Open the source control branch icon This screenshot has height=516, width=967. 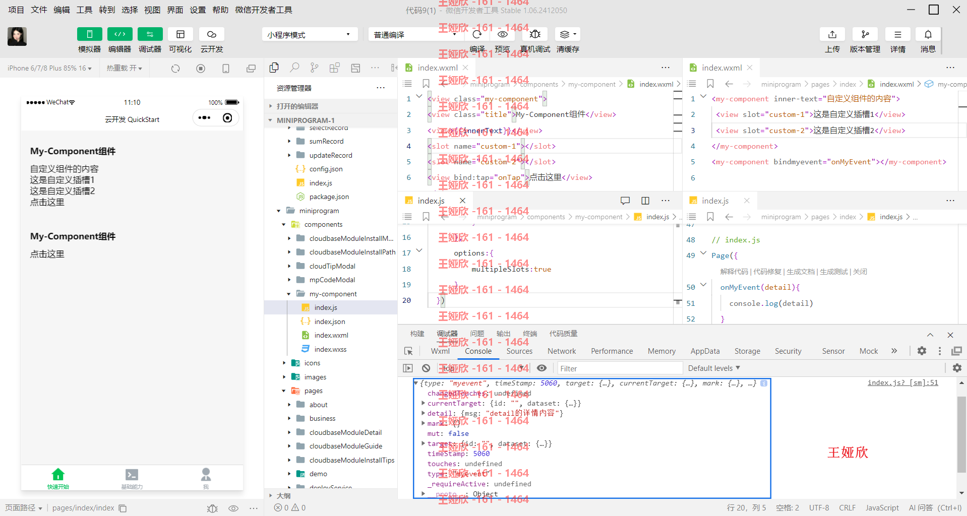pos(315,68)
